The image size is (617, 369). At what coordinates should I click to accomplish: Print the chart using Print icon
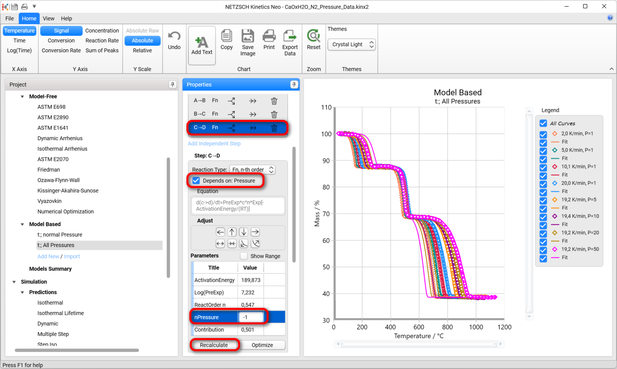coord(269,36)
